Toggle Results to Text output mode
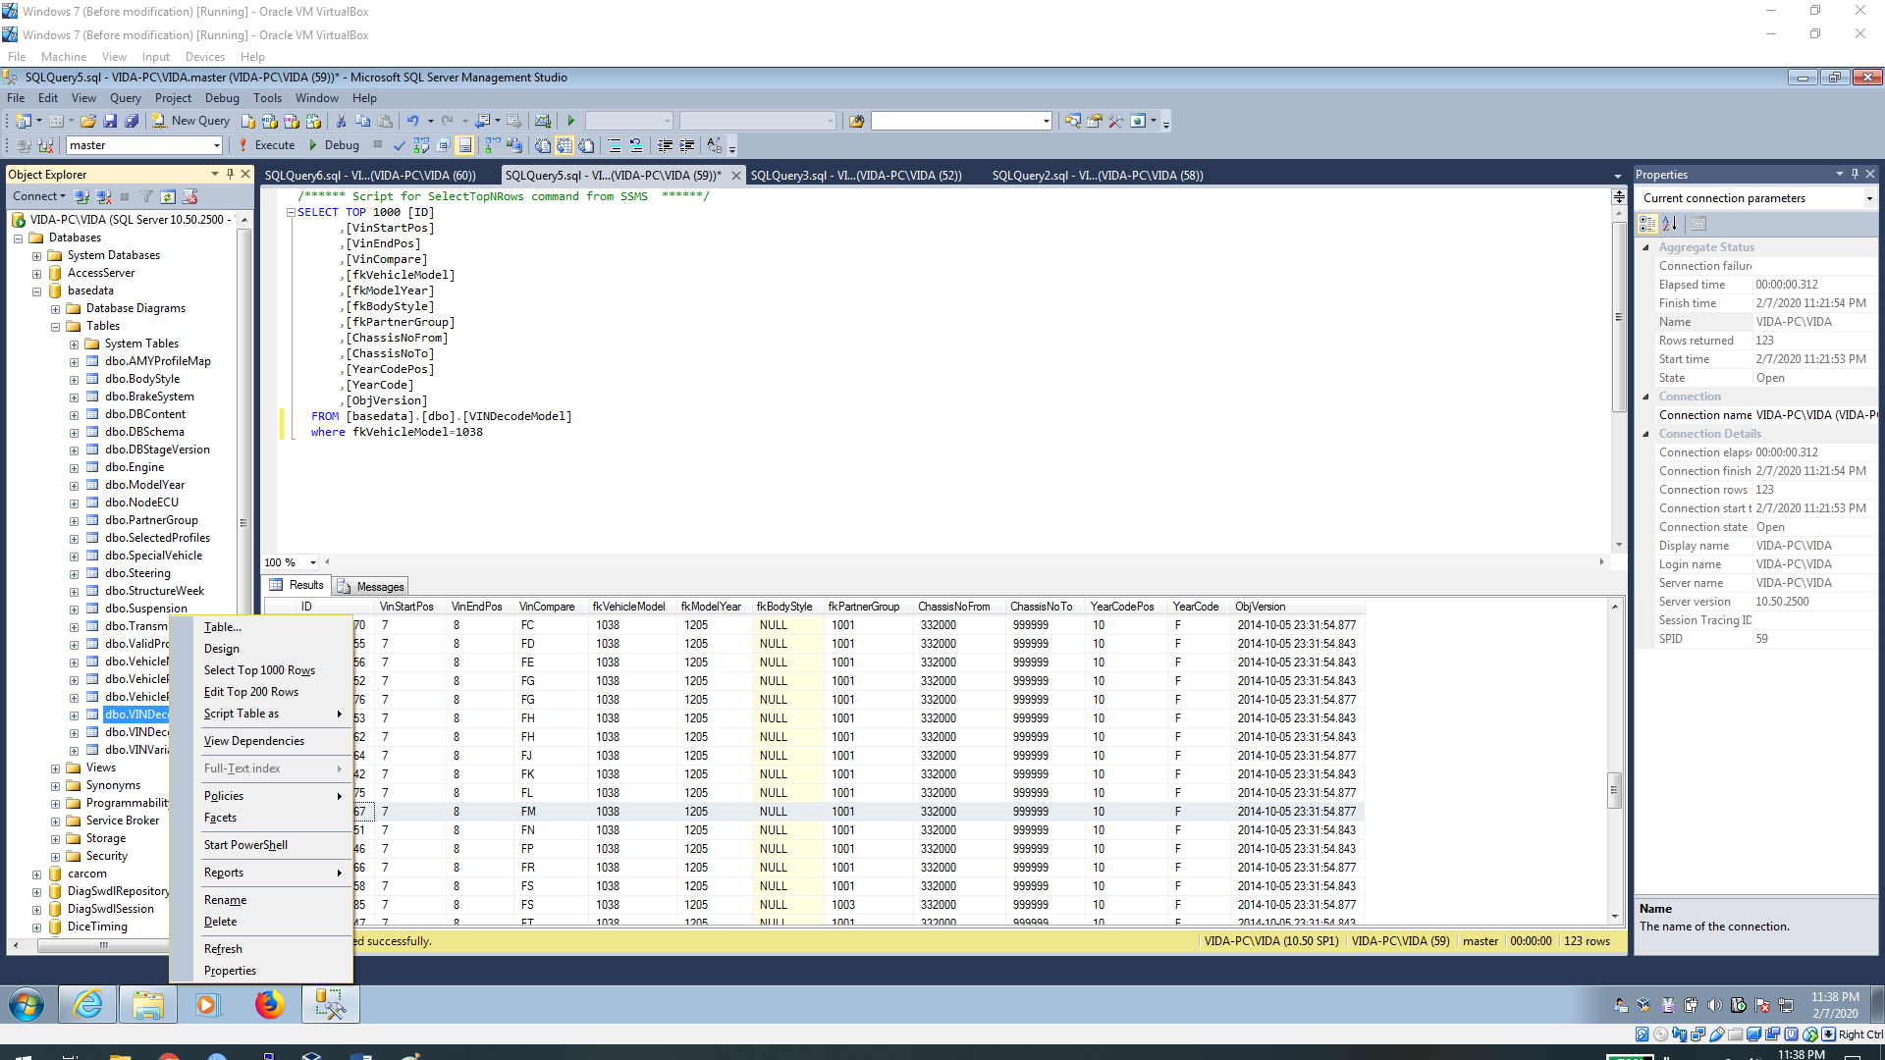 [543, 145]
